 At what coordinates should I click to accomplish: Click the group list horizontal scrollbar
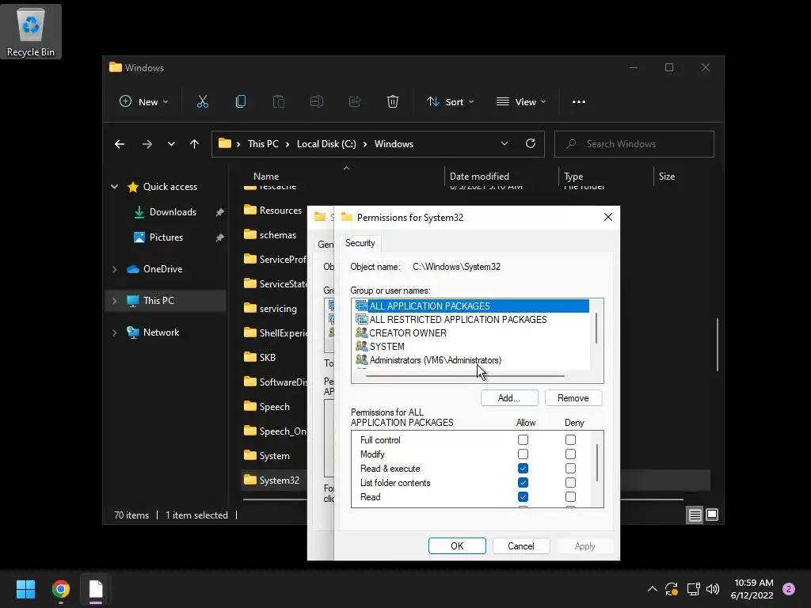464,376
